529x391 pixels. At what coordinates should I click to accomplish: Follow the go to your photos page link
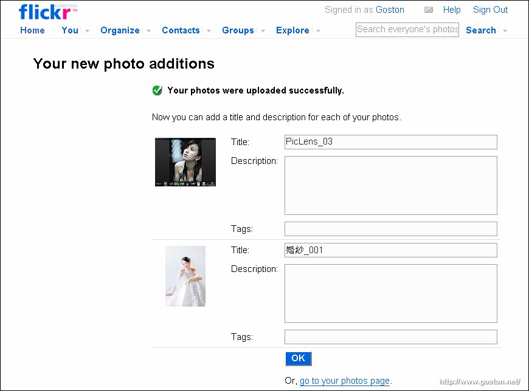pos(344,381)
